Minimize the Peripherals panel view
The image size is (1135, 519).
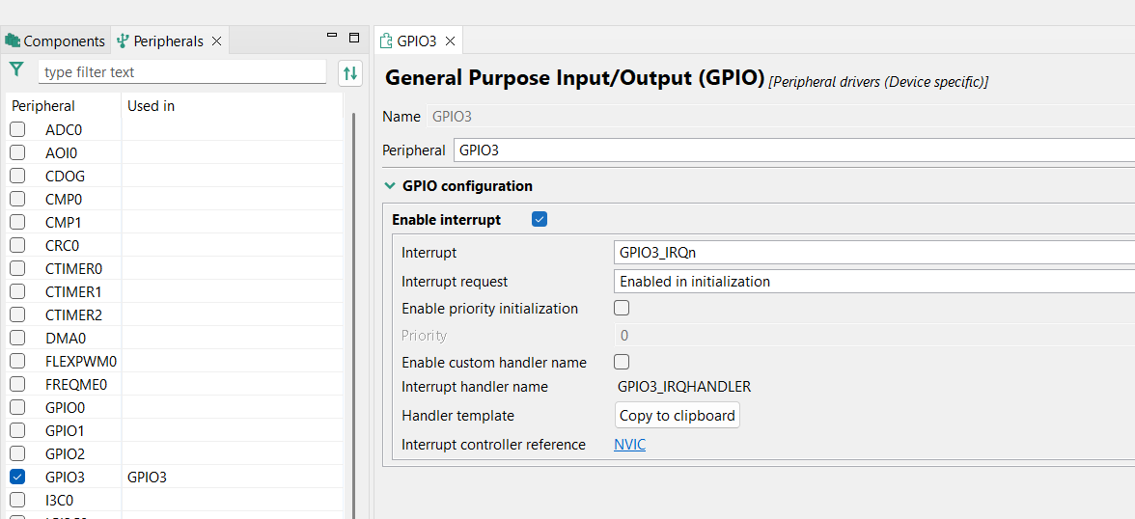tap(332, 38)
